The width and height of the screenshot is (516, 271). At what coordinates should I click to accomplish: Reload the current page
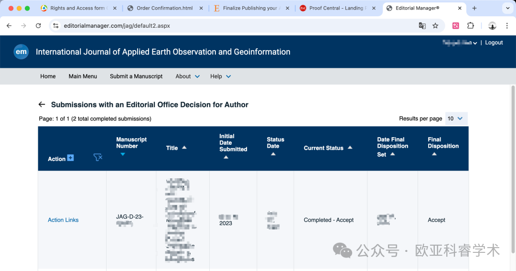pyautogui.click(x=38, y=26)
